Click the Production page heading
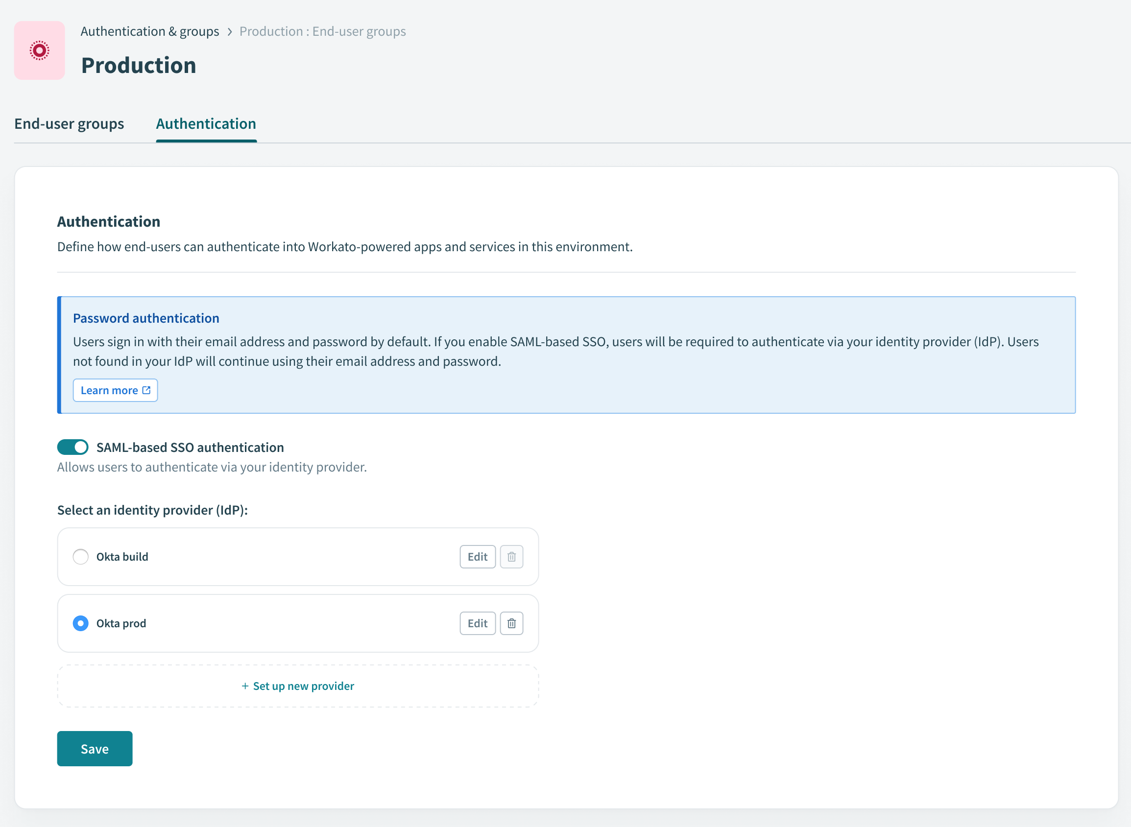1131x827 pixels. tap(139, 65)
